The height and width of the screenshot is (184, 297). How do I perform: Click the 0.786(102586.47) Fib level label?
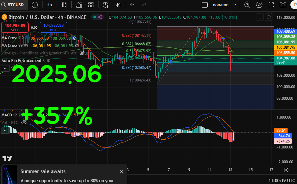click(x=137, y=67)
